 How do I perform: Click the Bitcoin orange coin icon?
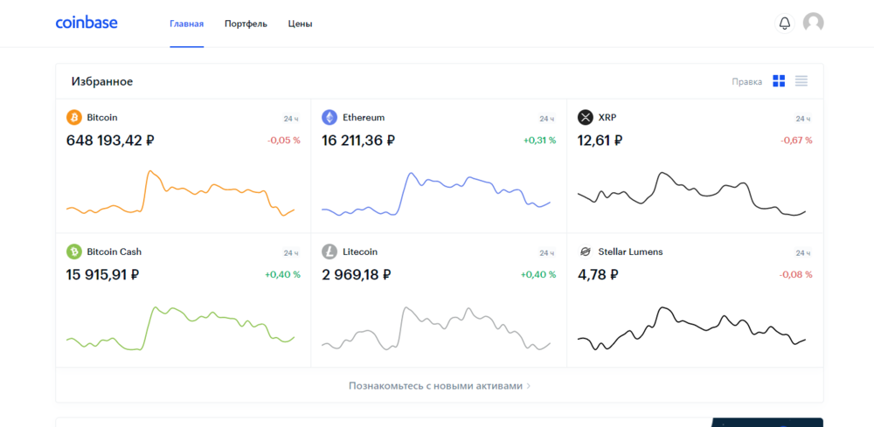click(x=74, y=118)
